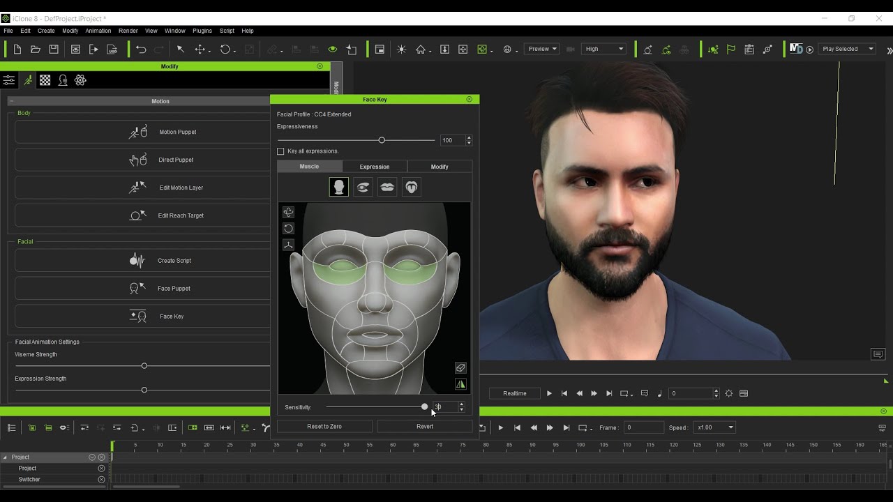Choose the Select arrow tool
Viewport: 893px width, 502px height.
point(180,49)
